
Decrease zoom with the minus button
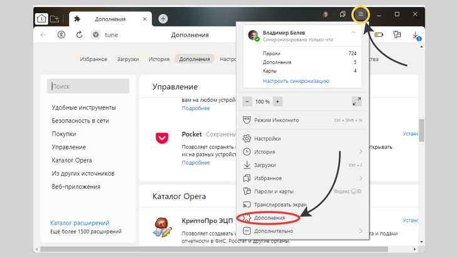point(247,101)
